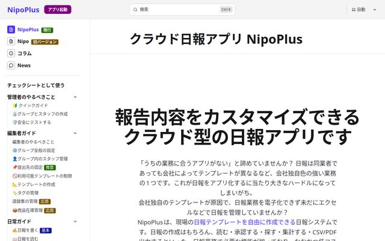Click the NipoPlus logo in header
Viewport: 385px width, 241px height.
[23, 10]
